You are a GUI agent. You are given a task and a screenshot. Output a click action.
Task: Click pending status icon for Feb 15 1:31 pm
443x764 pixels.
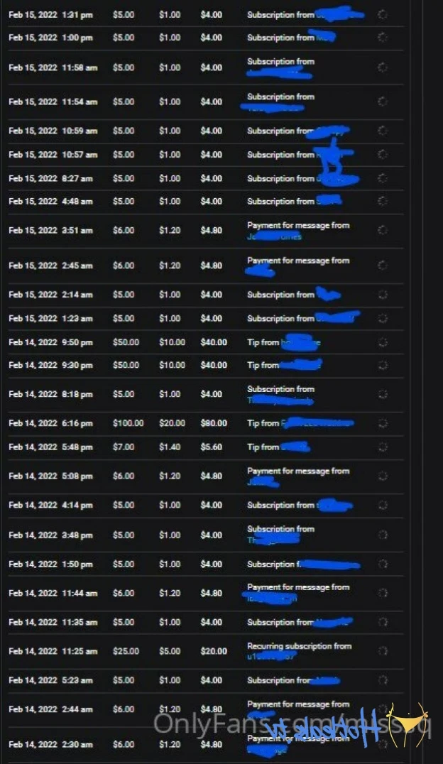(383, 15)
